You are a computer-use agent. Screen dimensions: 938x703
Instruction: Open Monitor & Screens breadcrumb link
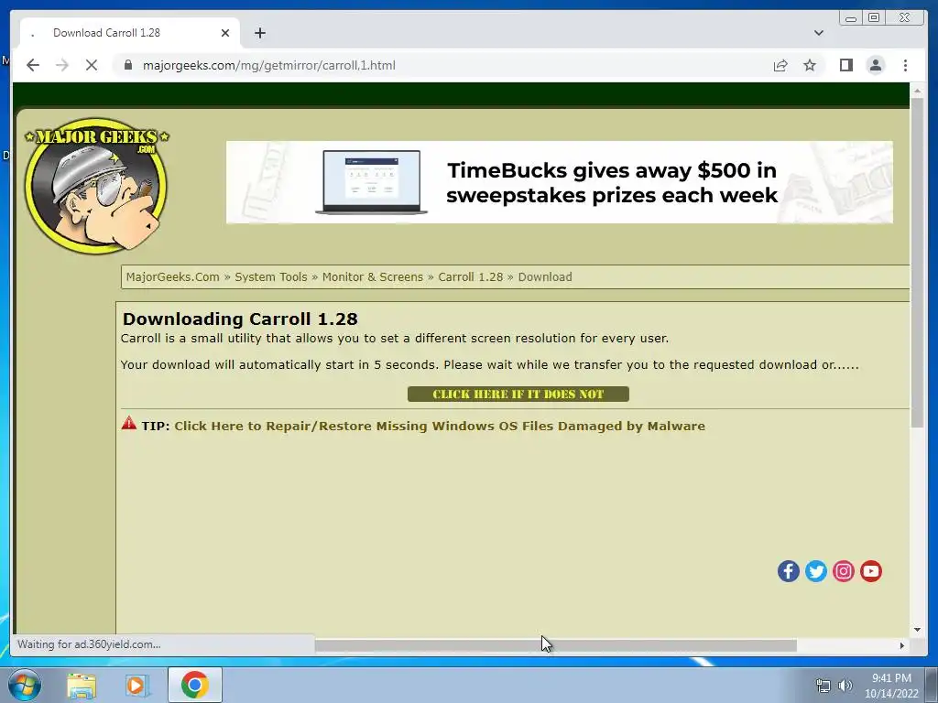click(372, 276)
